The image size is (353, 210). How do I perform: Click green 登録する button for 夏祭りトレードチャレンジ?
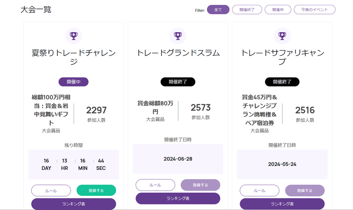(96, 191)
